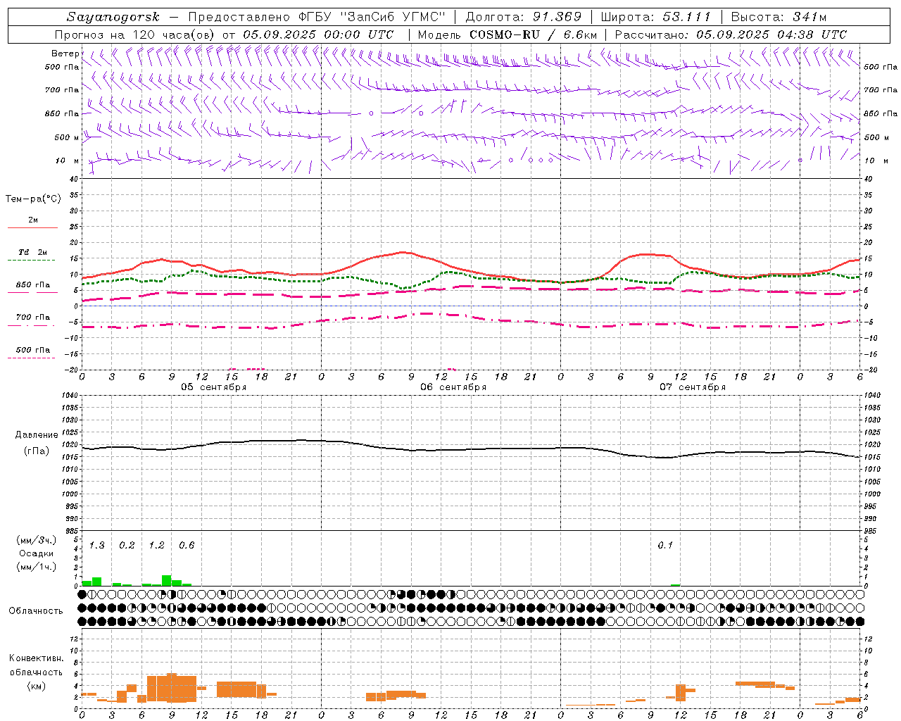Click the '07 сентября' date label
Image resolution: width=901 pixels, height=721 pixels.
[693, 387]
